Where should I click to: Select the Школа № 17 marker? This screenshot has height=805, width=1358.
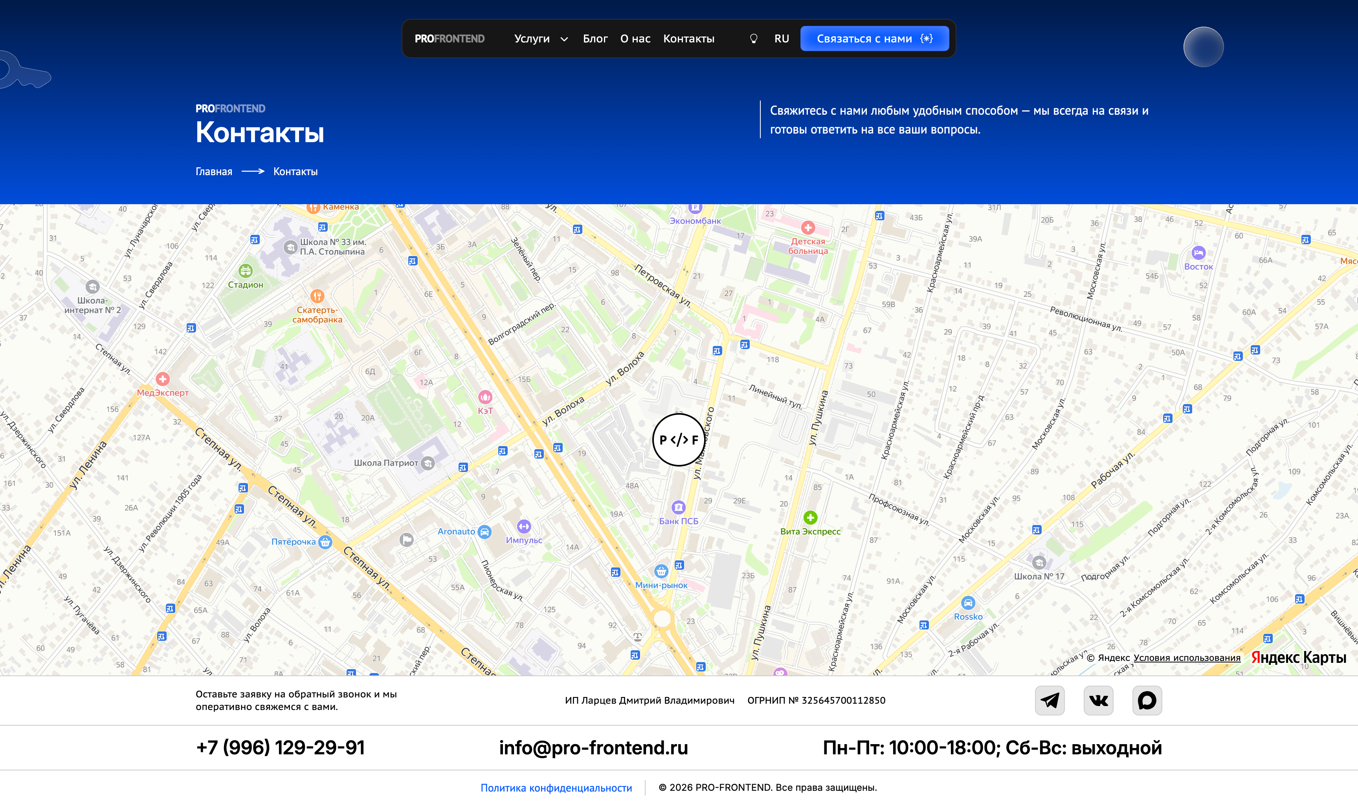[x=1039, y=562]
